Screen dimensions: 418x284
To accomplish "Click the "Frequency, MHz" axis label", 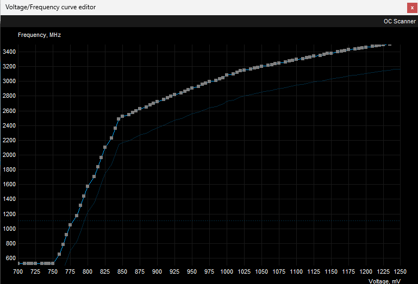I will tap(40, 35).
